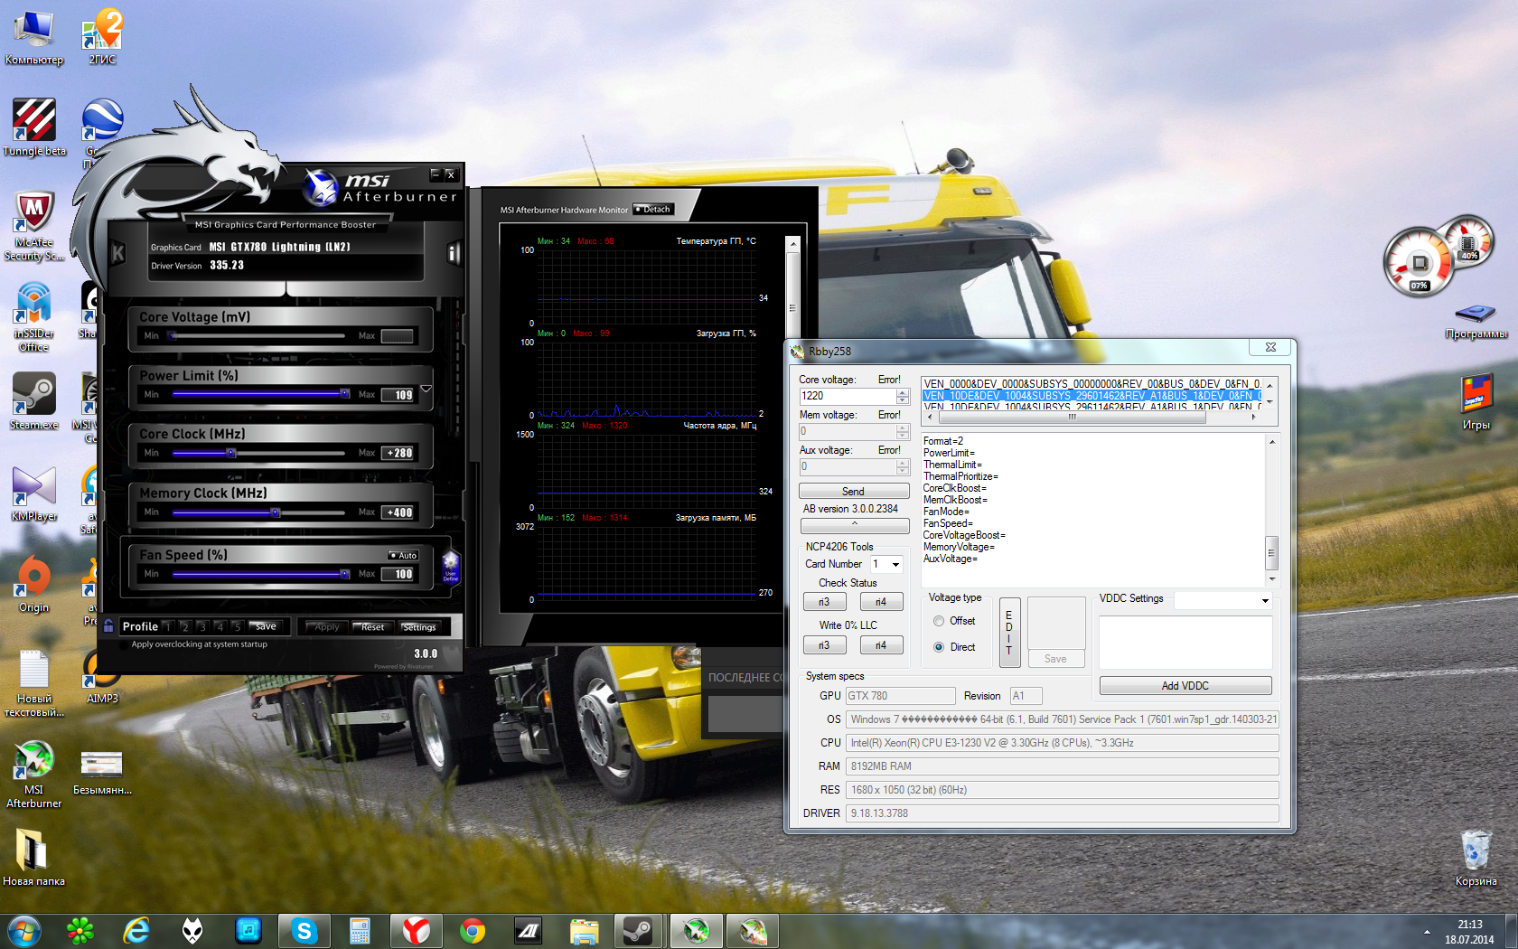This screenshot has width=1518, height=949.
Task: Open the Корзина recycle bin
Action: (x=1476, y=859)
